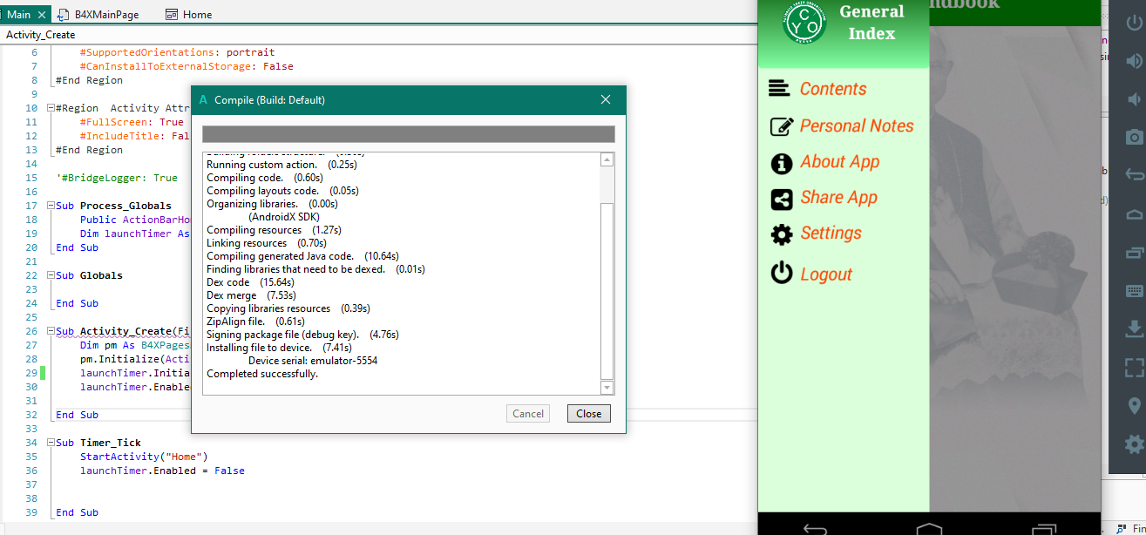The image size is (1146, 535).
Task: Click 'Device serial: emulator-5554' log line
Action: [x=313, y=361]
